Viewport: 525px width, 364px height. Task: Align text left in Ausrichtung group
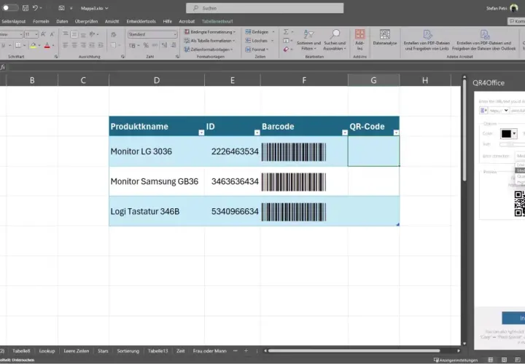pyautogui.click(x=66, y=45)
